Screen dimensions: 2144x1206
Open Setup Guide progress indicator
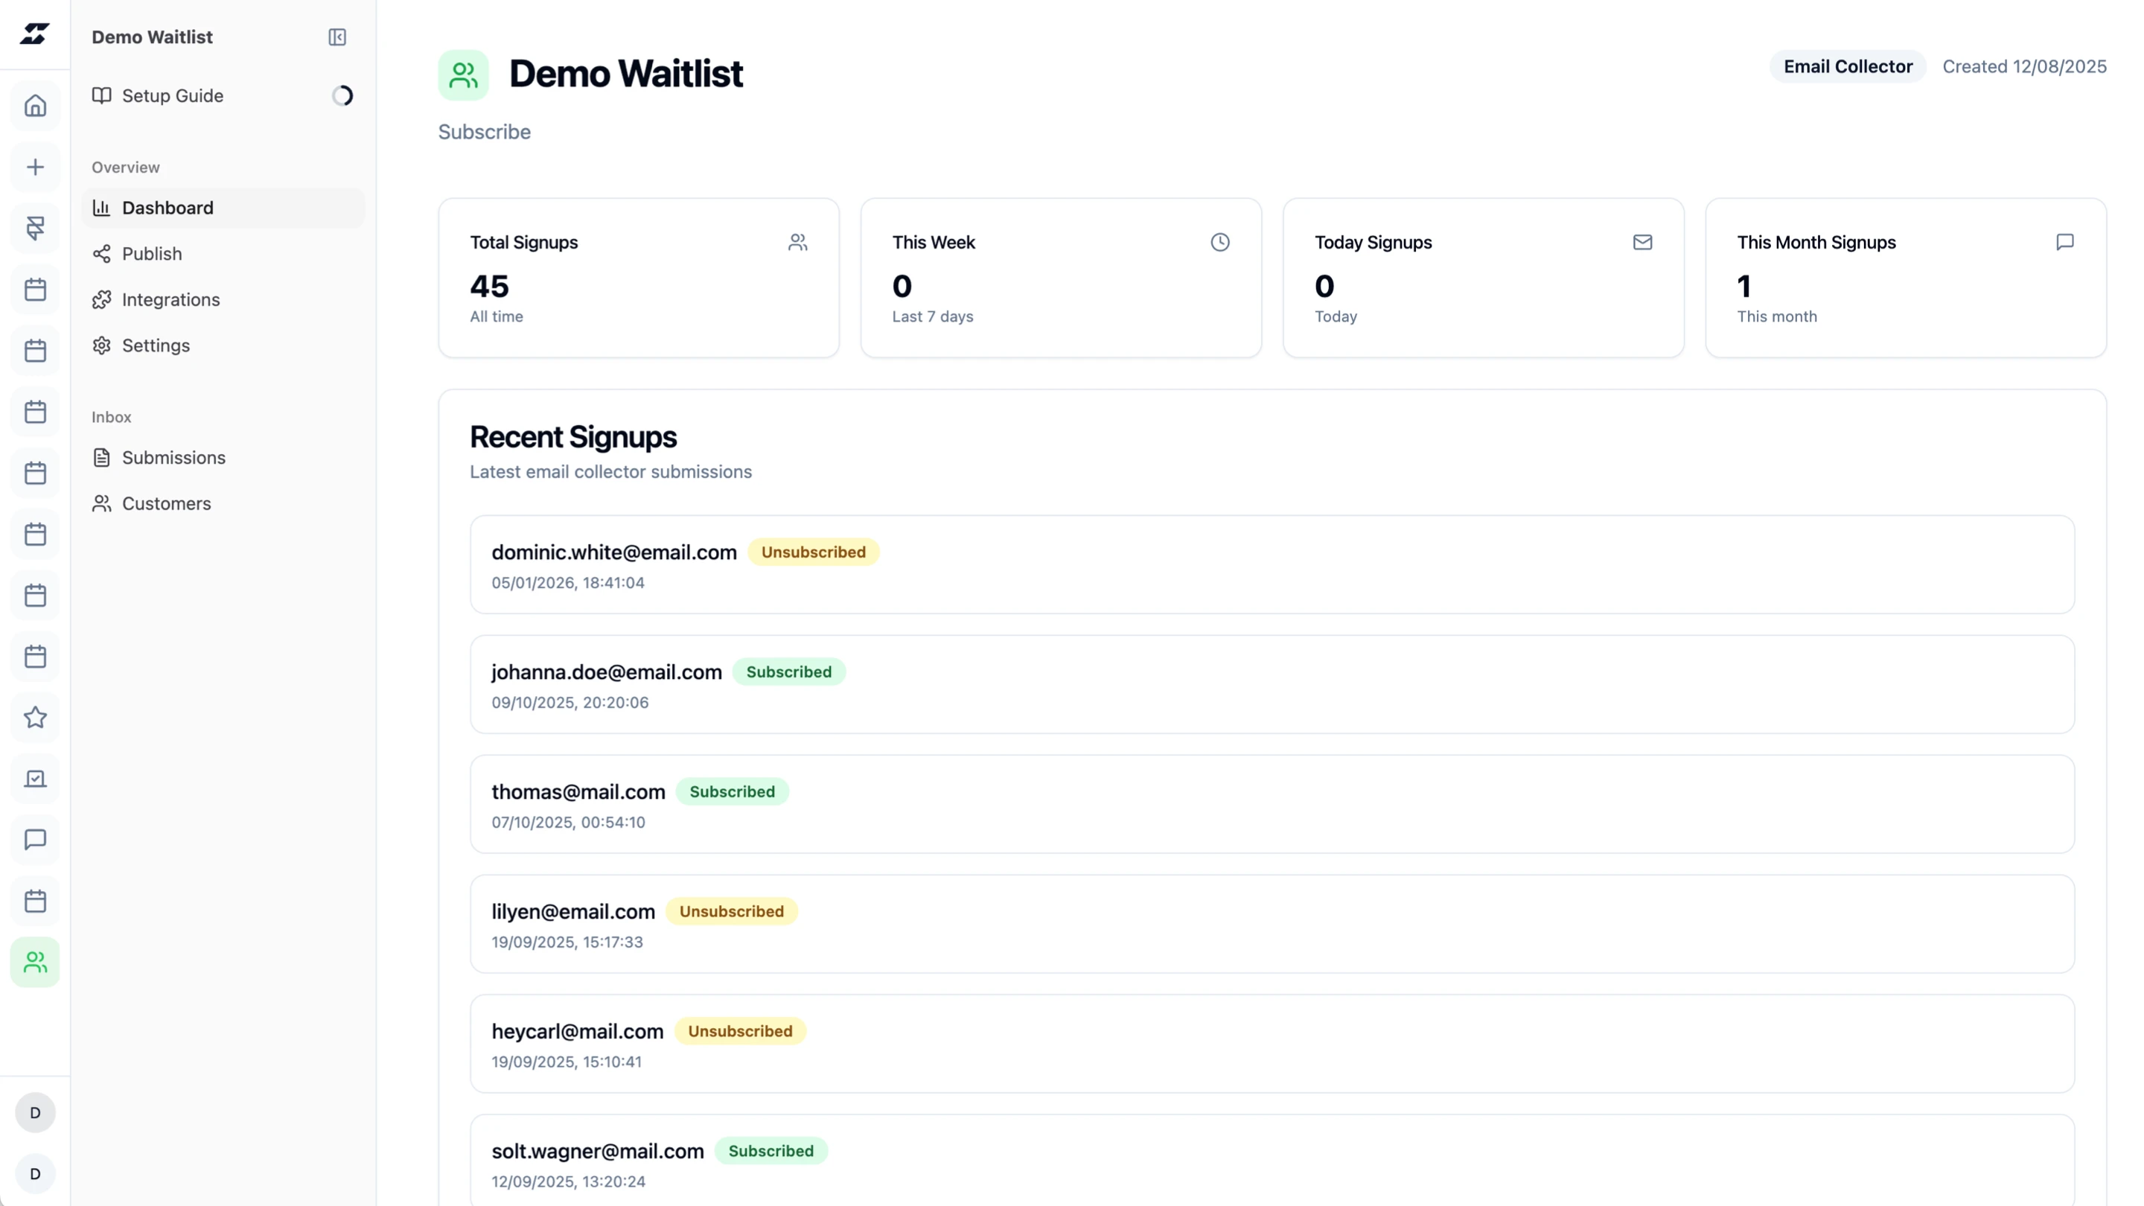pos(342,96)
